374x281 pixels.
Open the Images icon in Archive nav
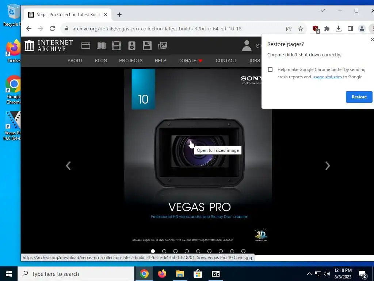point(163,46)
